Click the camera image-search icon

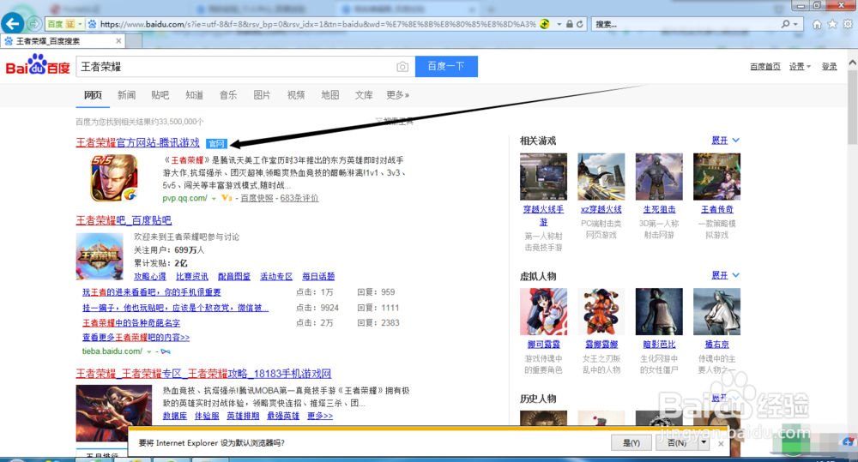click(402, 67)
